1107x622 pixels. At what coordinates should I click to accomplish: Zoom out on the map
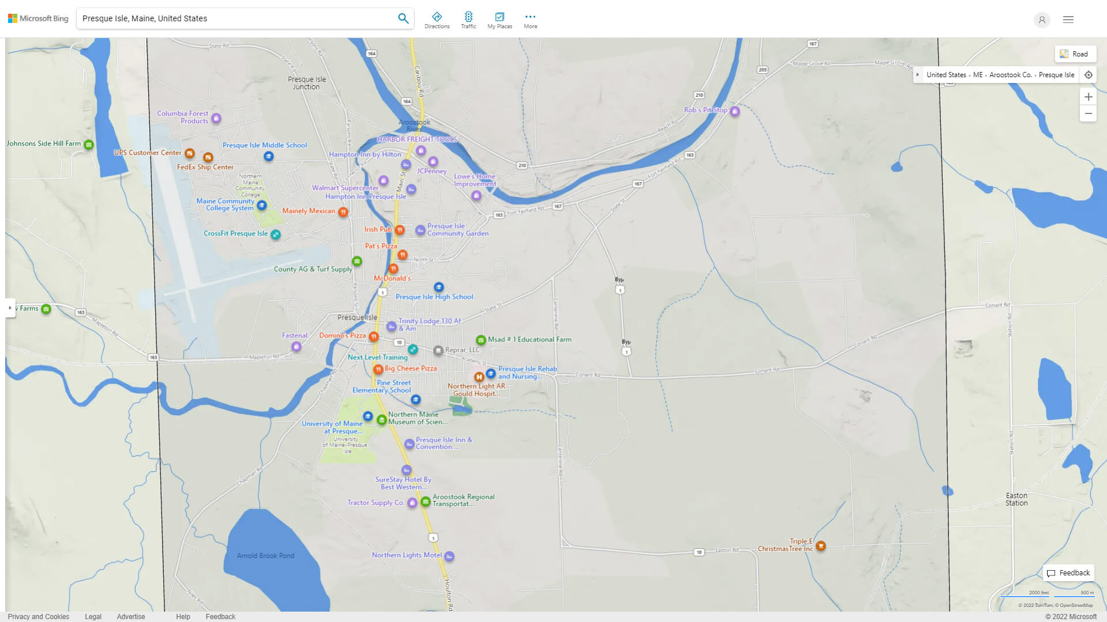pyautogui.click(x=1088, y=113)
